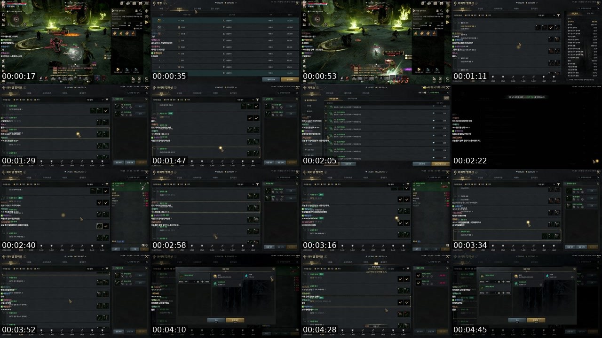This screenshot has width=602, height=338.
Task: Pick the 00:03:52 frame thumbnail
Action: (75, 296)
